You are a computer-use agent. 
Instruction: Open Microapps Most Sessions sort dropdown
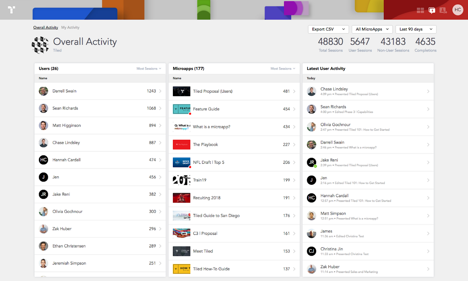[282, 68]
